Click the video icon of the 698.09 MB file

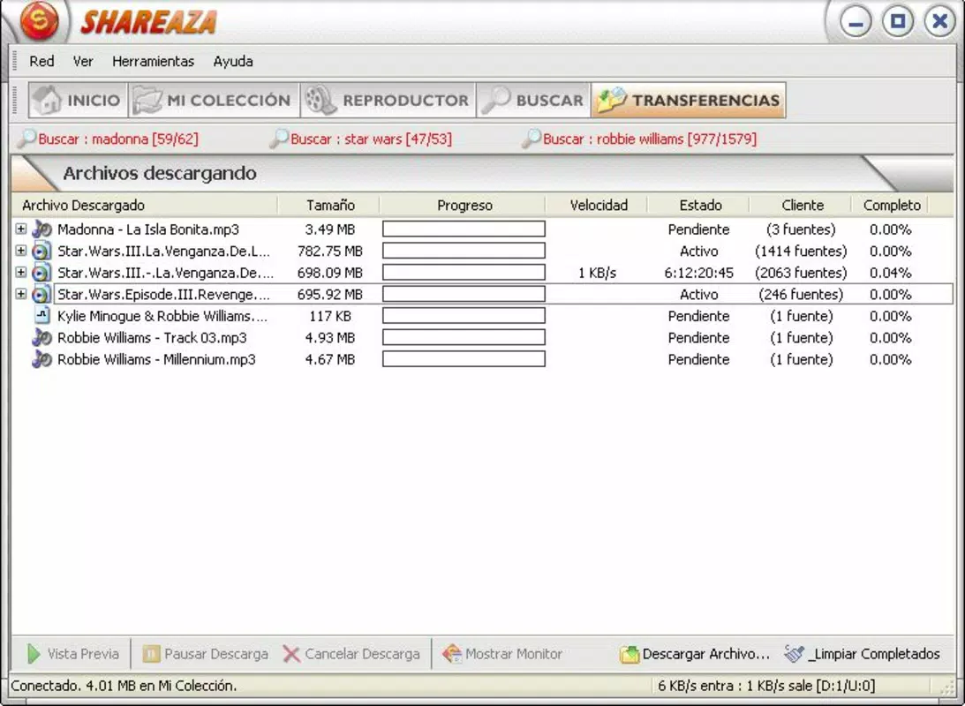tap(41, 273)
